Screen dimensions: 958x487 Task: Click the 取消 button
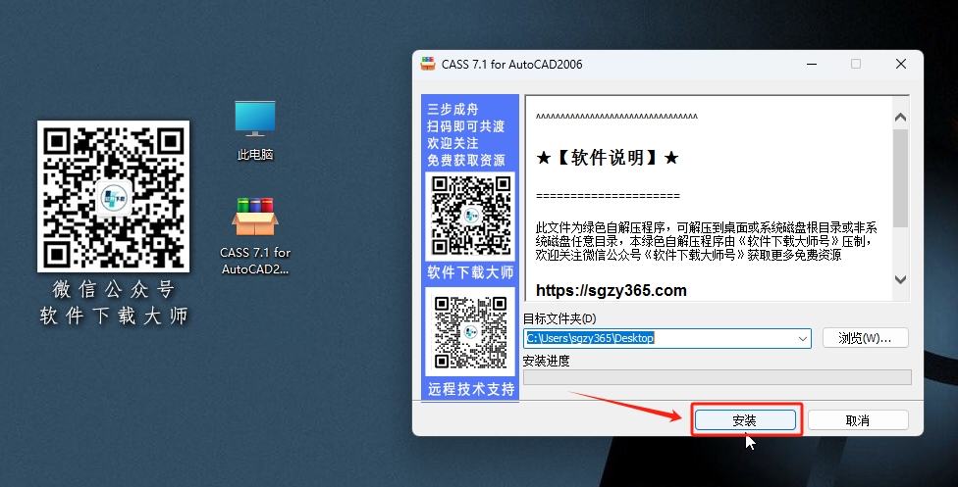[x=858, y=419]
